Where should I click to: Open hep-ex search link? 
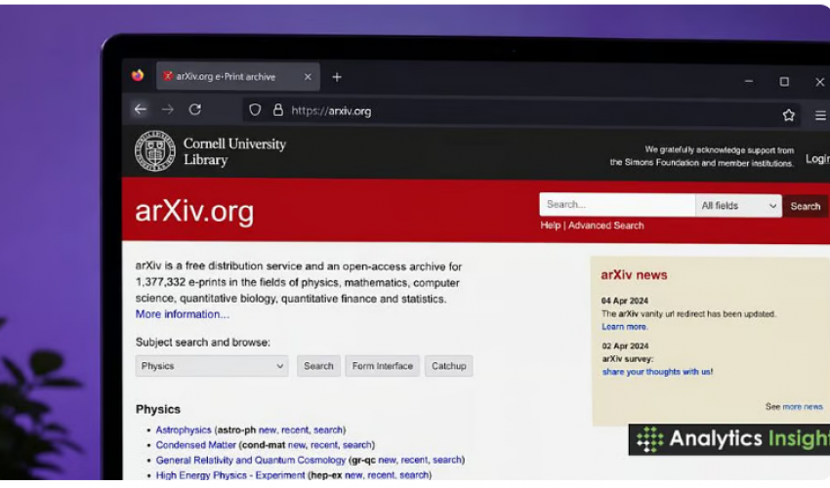(414, 475)
